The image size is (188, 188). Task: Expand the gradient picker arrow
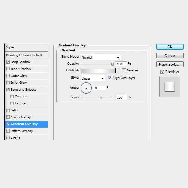click(x=117, y=70)
